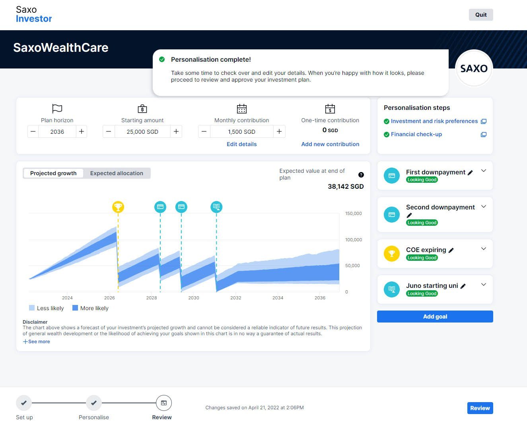Edit the Second downpayment goal pencil

coord(409,215)
